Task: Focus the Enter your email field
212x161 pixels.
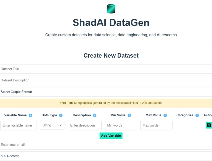Action: [x=106, y=145]
